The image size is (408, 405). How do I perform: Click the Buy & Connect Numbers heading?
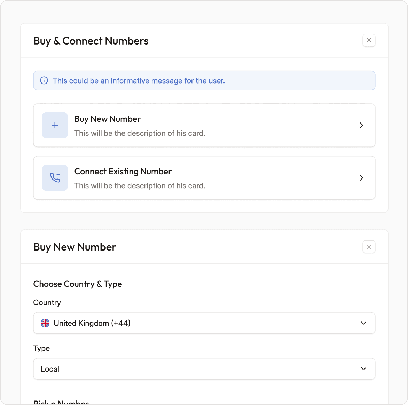point(91,41)
